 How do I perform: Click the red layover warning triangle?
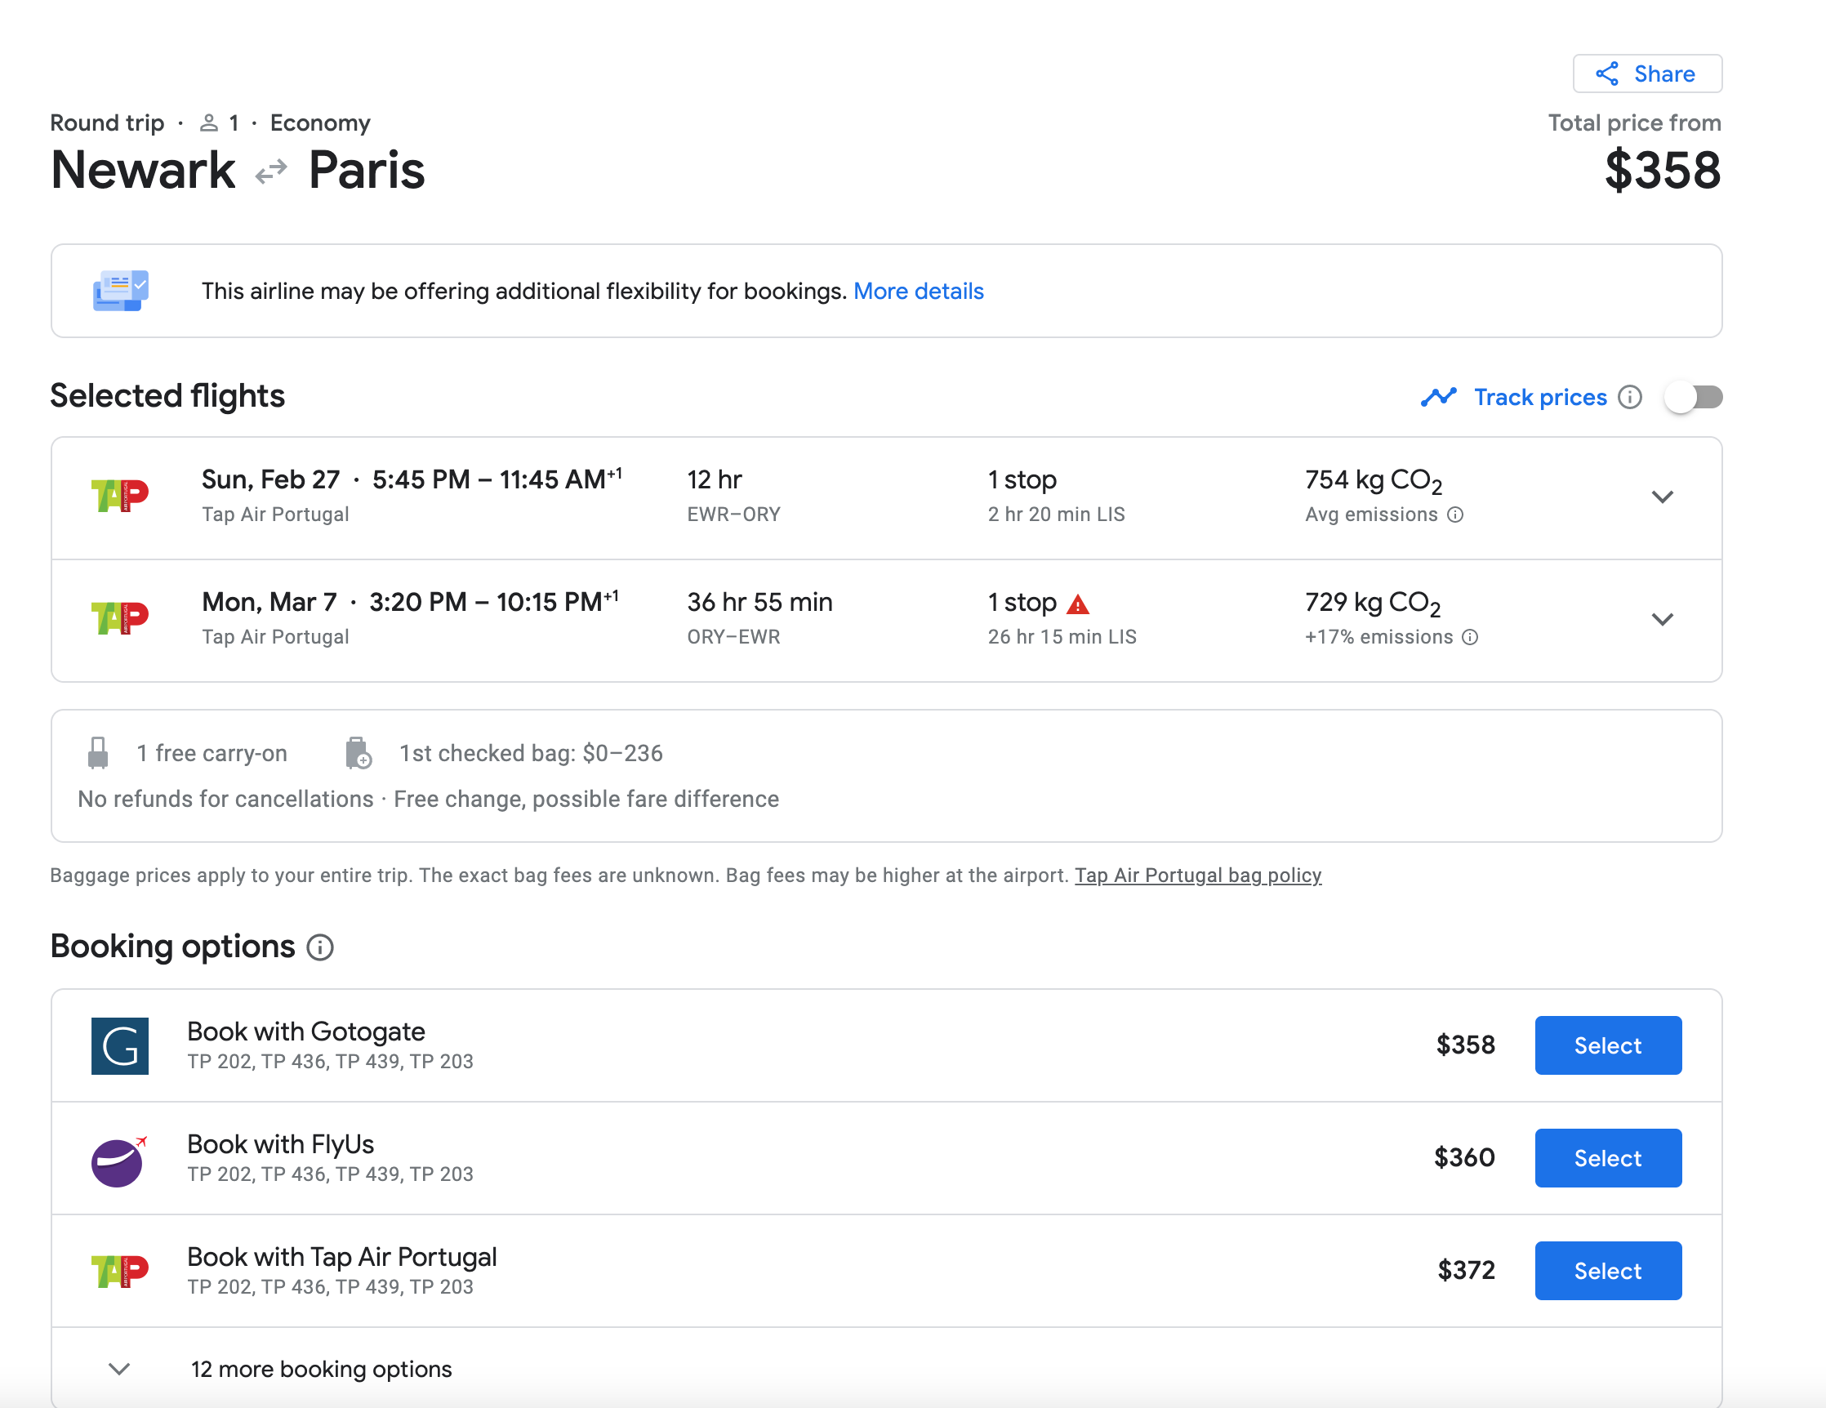click(1078, 604)
